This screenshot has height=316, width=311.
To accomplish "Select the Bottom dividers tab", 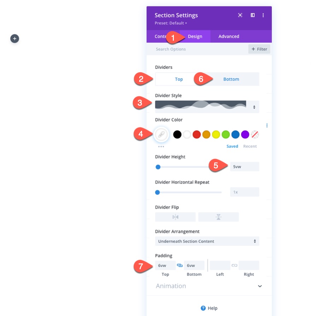I will click(231, 79).
